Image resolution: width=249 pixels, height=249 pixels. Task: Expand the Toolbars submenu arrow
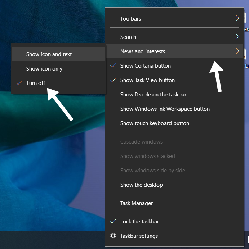pyautogui.click(x=237, y=18)
